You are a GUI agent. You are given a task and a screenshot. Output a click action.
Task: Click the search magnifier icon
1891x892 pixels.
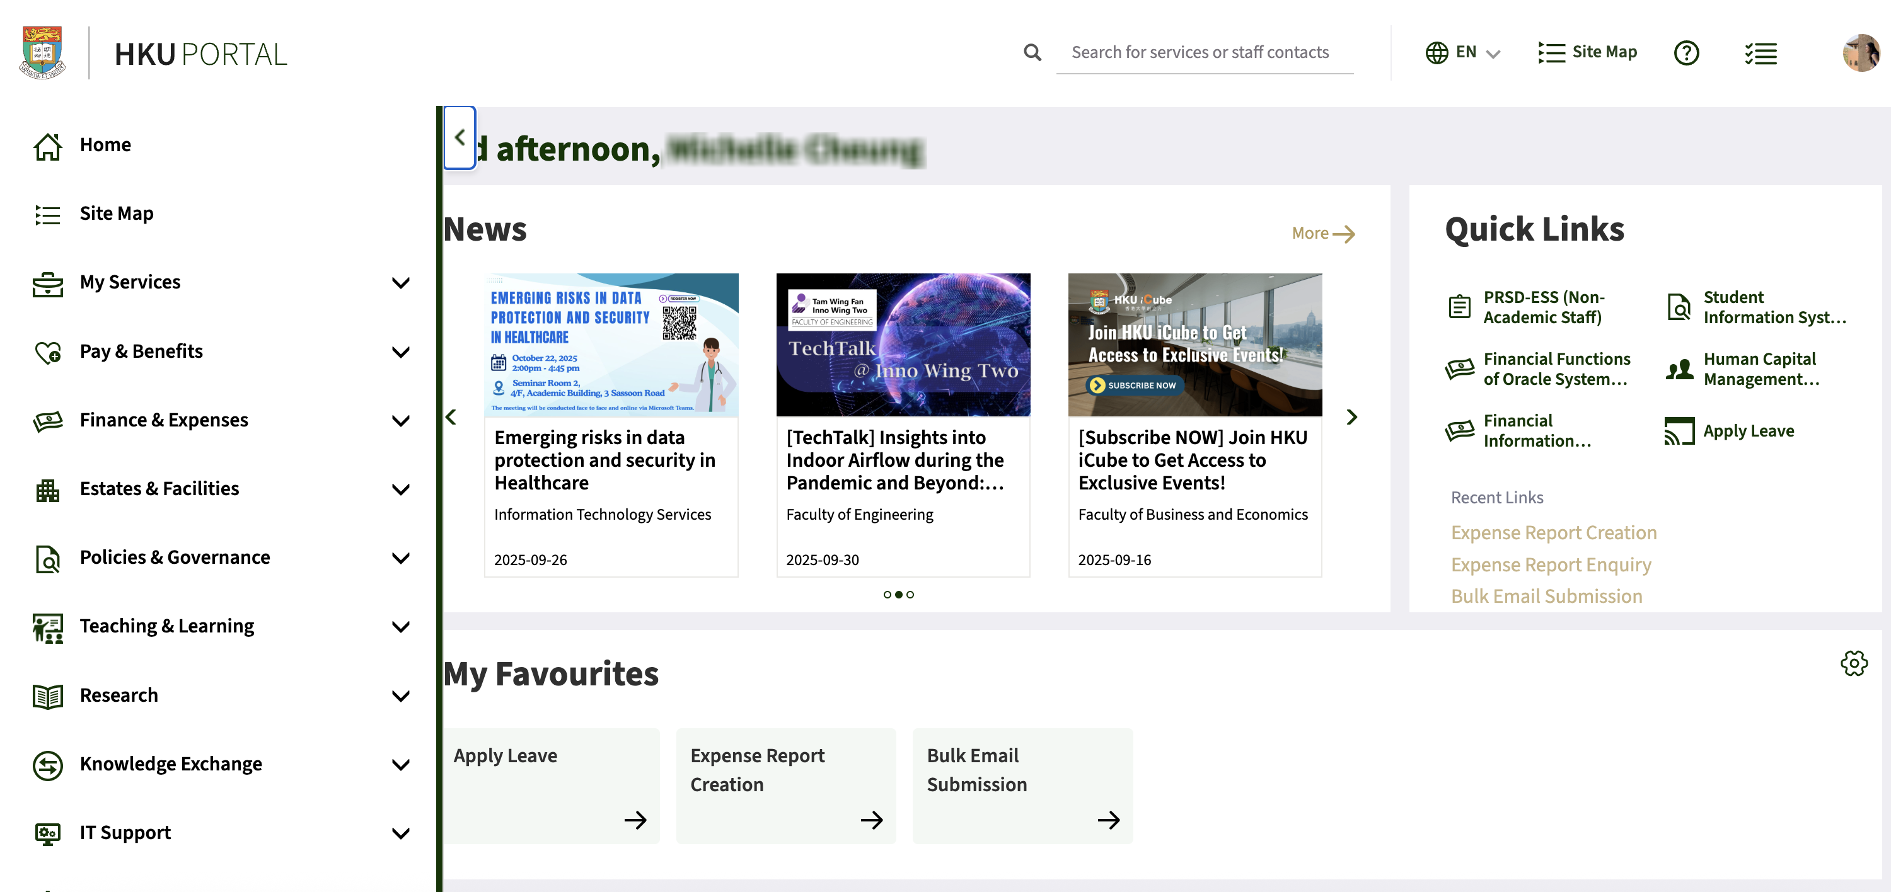(x=1032, y=52)
